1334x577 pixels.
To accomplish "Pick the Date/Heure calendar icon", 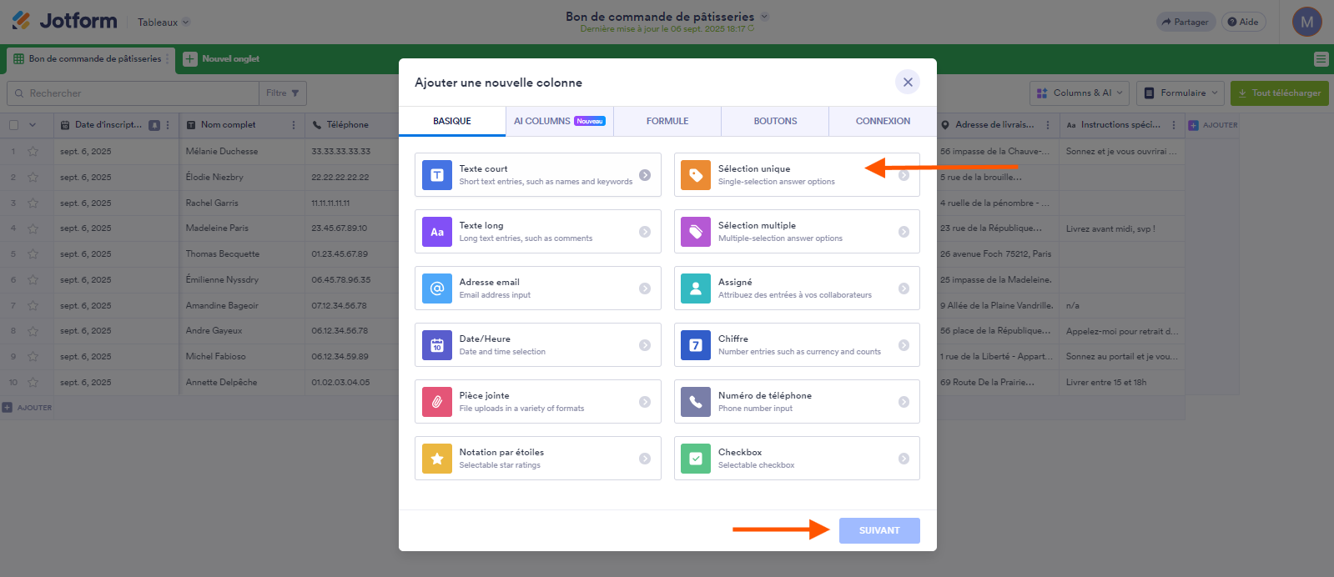I will click(437, 345).
